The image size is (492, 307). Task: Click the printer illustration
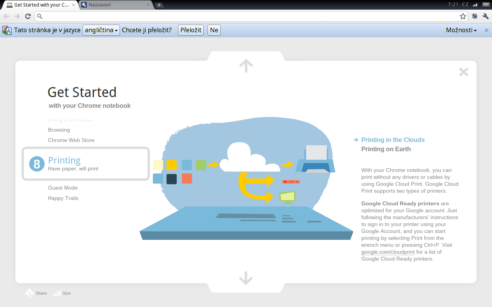click(x=315, y=158)
